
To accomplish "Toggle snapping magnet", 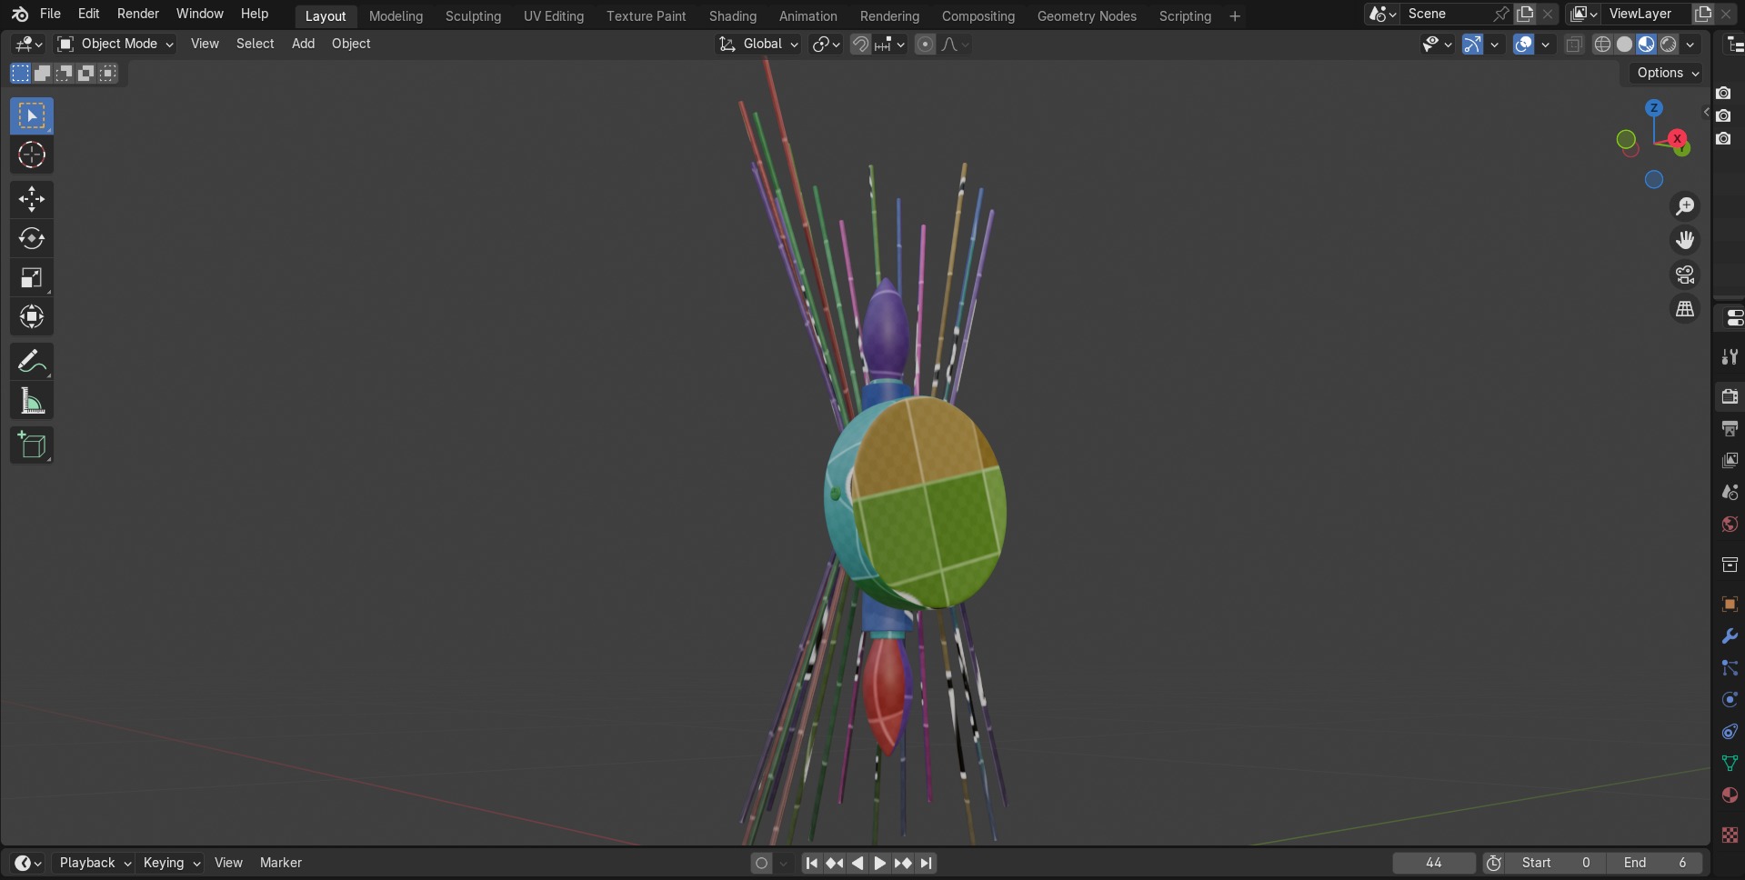I will pos(860,44).
